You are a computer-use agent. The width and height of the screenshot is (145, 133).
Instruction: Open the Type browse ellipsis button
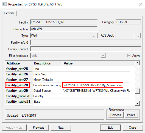94,36
